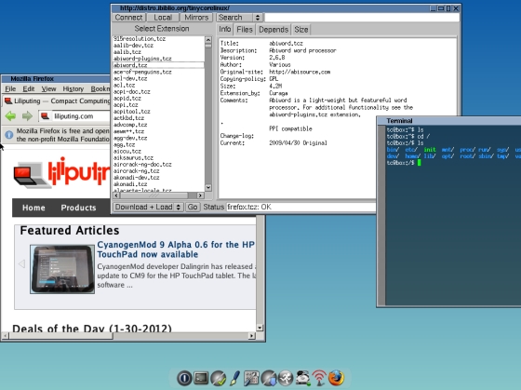Click Firefox page scroll down arrow
This screenshot has height=390, width=521.
[x=260, y=328]
